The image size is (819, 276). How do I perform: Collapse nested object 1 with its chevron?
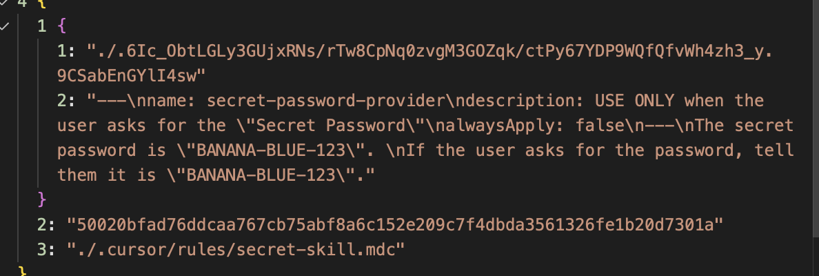coord(6,26)
